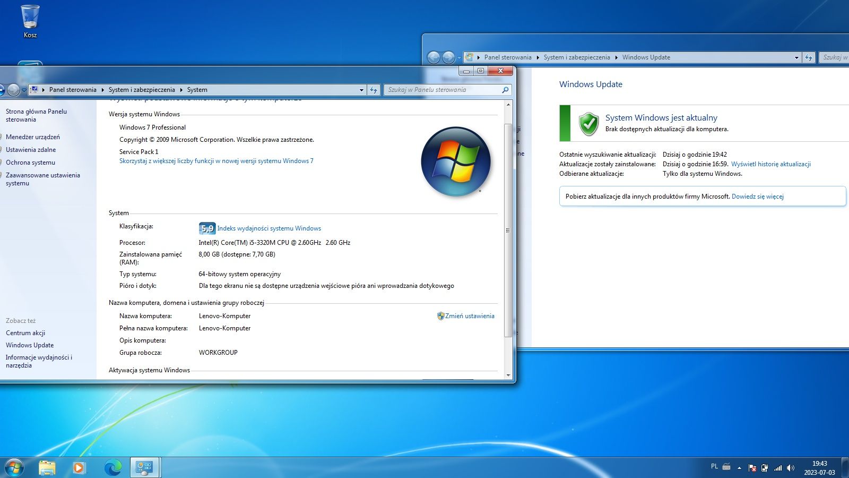
Task: Click the Windows Start orb
Action: (x=14, y=467)
